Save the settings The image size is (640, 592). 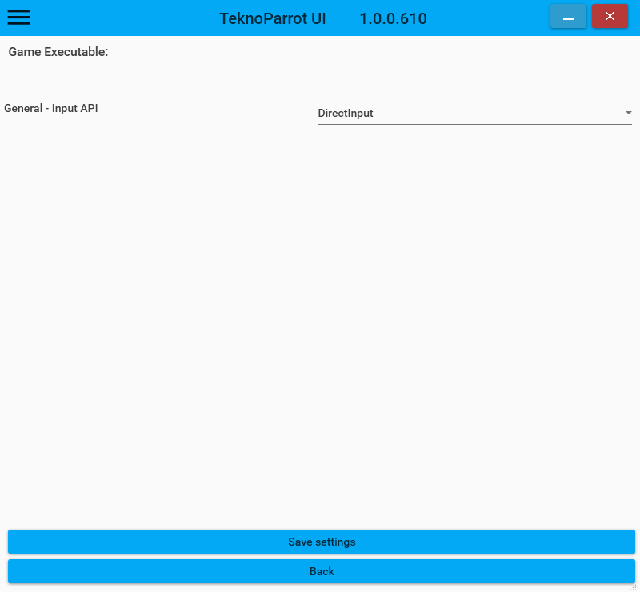coord(322,542)
